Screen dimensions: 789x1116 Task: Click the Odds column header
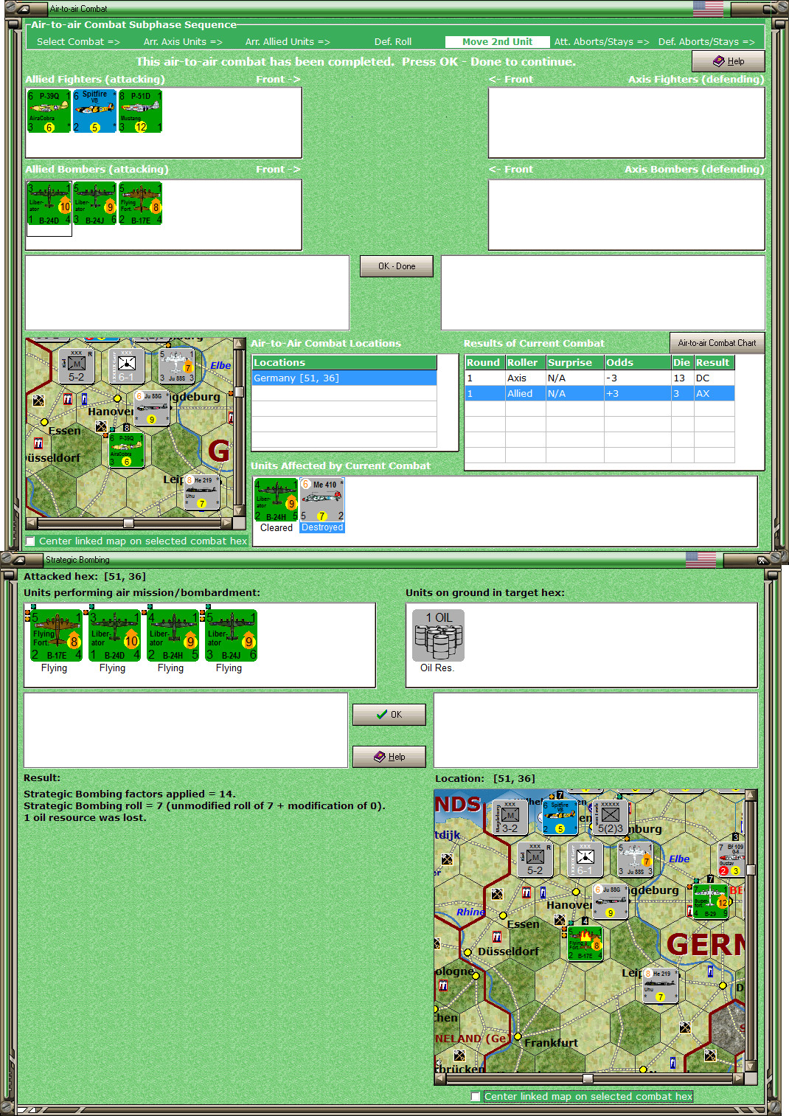coord(637,362)
